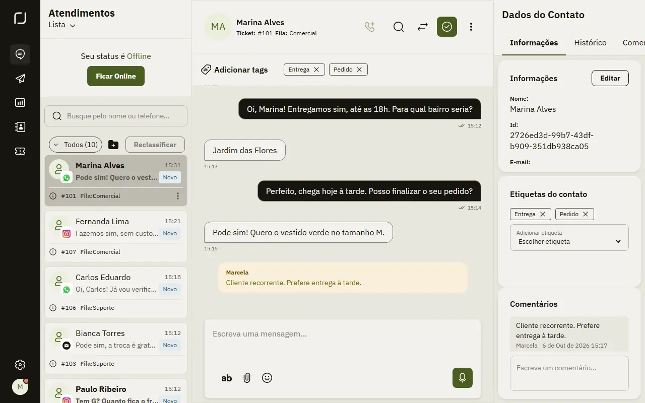
Task: Open Carlos Eduardo's conversation
Action: 116,292
